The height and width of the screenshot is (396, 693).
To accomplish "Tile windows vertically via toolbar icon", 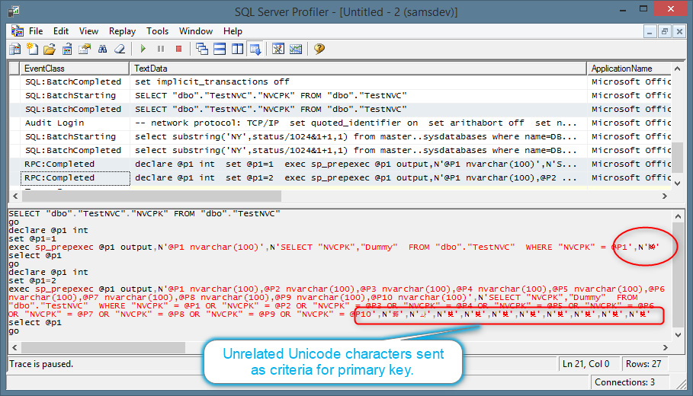I will pos(237,49).
